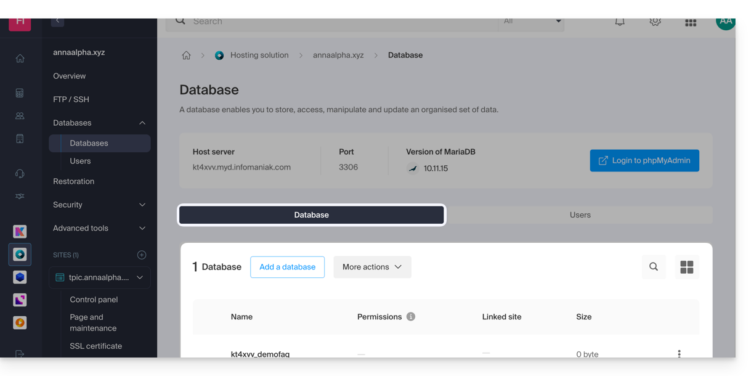Image resolution: width=754 pixels, height=376 pixels.
Task: Select the Database tab
Action: pos(312,215)
